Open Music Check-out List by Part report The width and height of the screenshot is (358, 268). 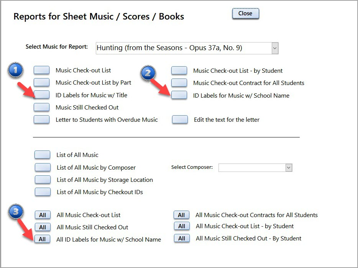tap(41, 82)
